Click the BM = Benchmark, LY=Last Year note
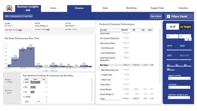The image size is (197, 111). point(19,16)
